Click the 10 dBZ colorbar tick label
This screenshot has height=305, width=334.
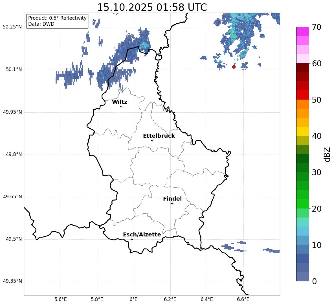click(x=317, y=245)
